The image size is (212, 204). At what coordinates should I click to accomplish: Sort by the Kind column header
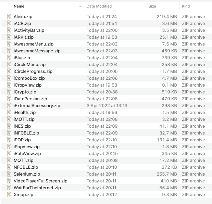(x=186, y=6)
